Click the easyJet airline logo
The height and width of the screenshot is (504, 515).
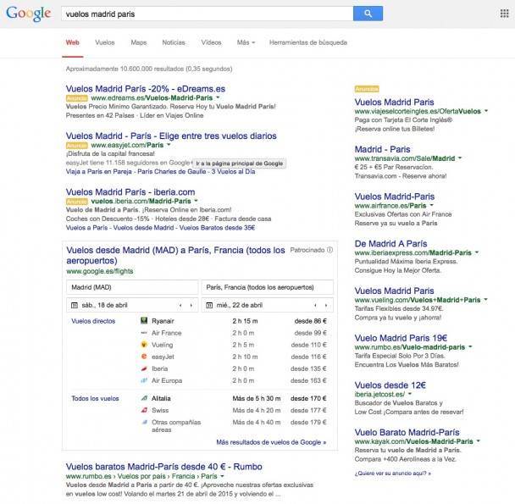pos(144,357)
